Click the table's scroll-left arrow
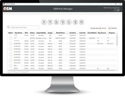The width and height of the screenshot is (125, 96). [x=8, y=70]
